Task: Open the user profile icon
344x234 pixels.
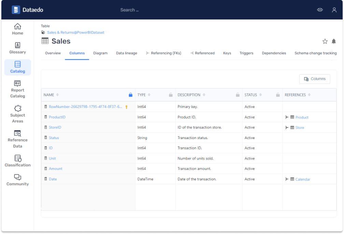Action: click(334, 10)
